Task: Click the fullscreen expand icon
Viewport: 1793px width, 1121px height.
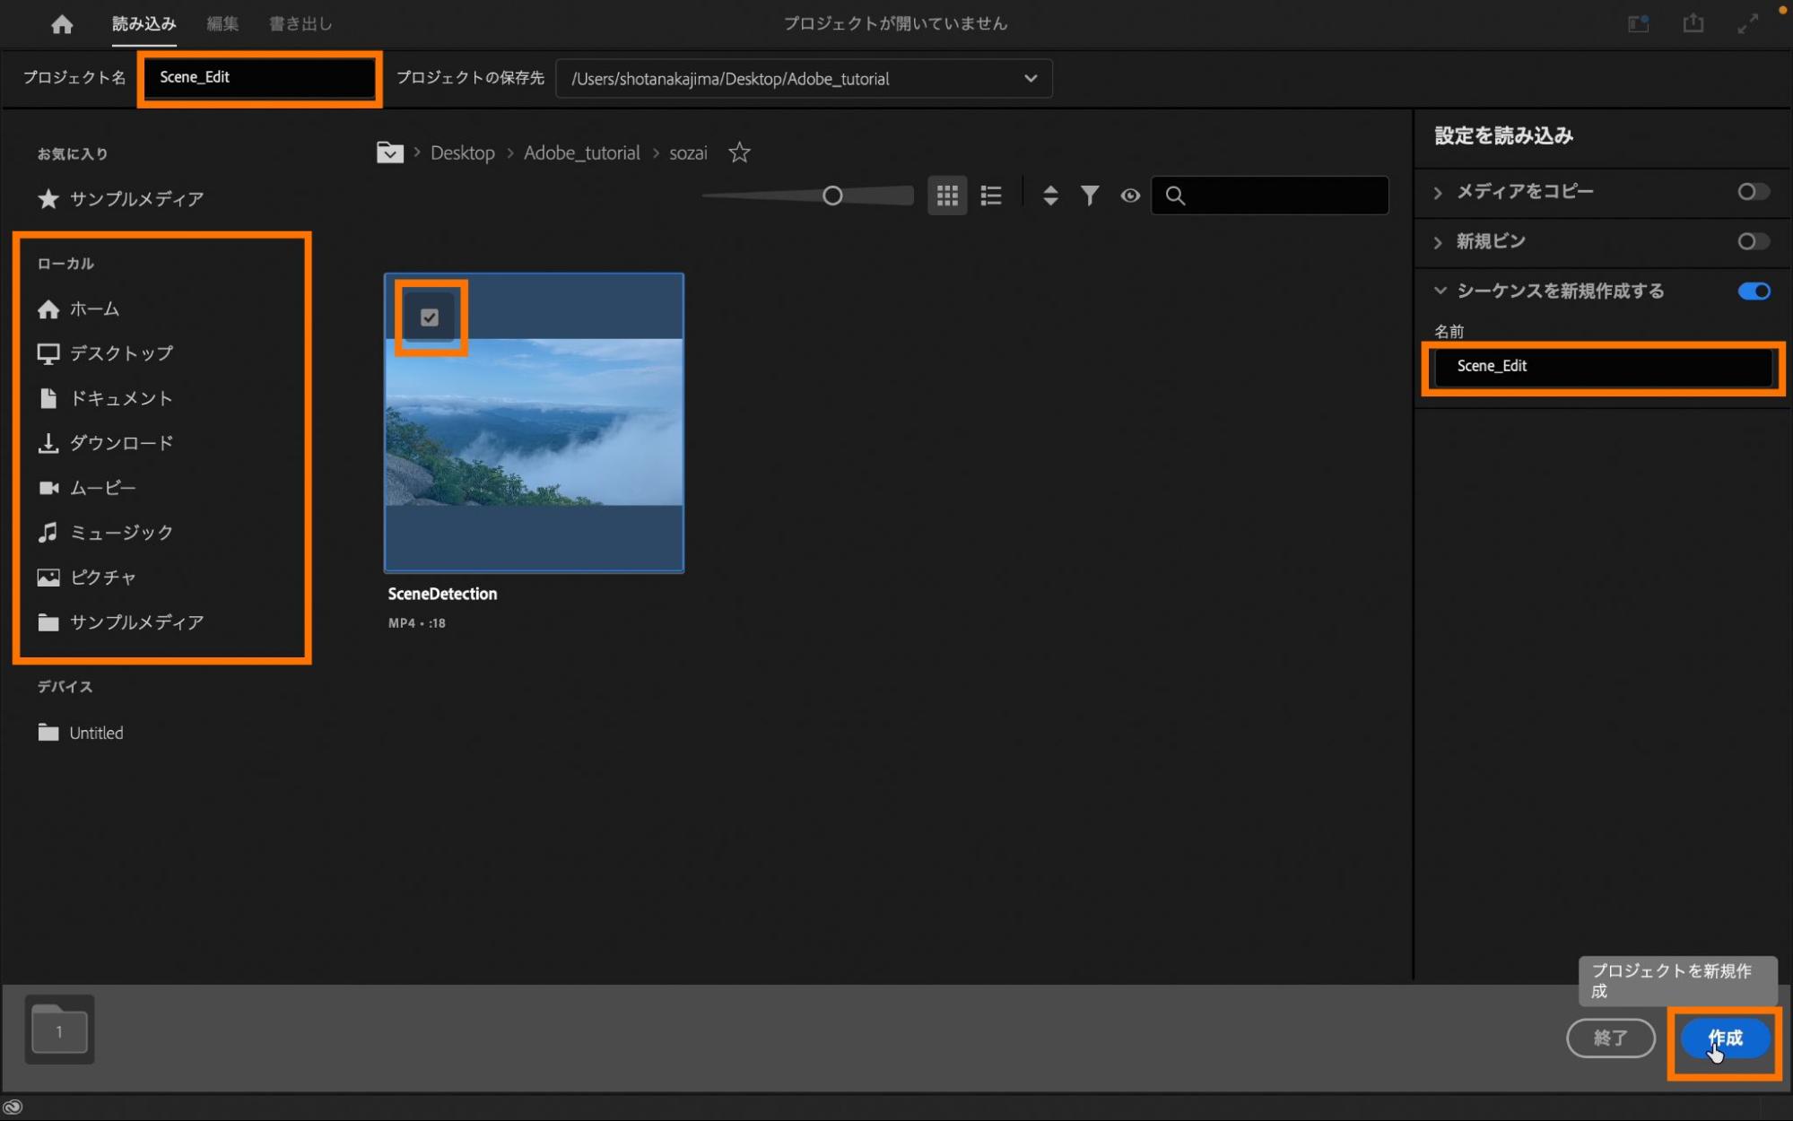Action: pos(1747,24)
